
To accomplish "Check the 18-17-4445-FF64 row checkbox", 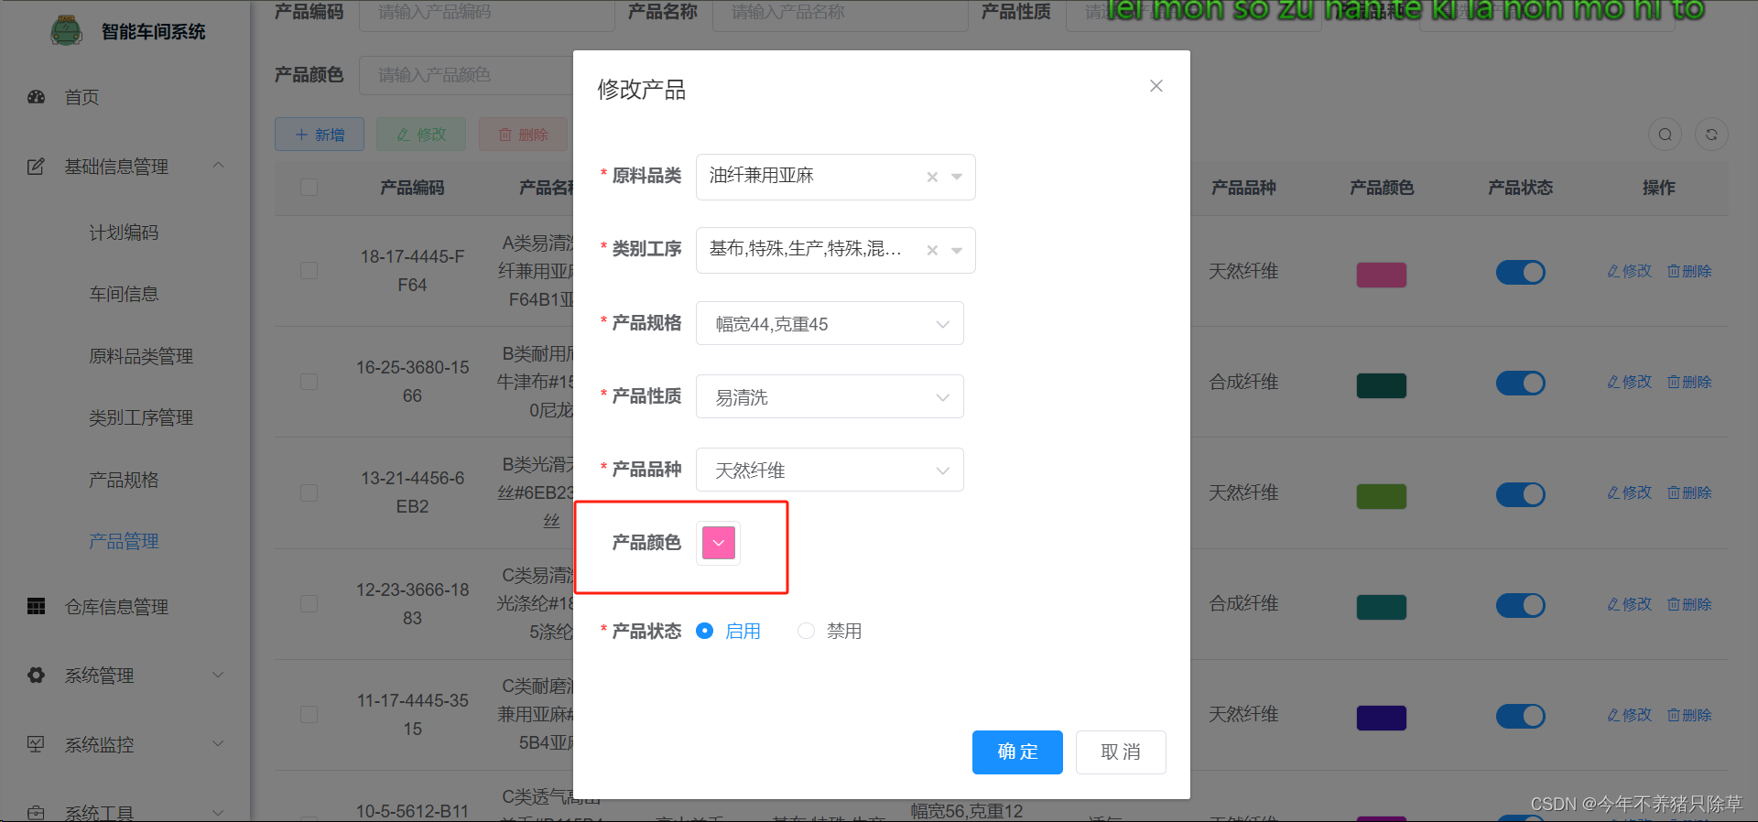I will point(309,271).
